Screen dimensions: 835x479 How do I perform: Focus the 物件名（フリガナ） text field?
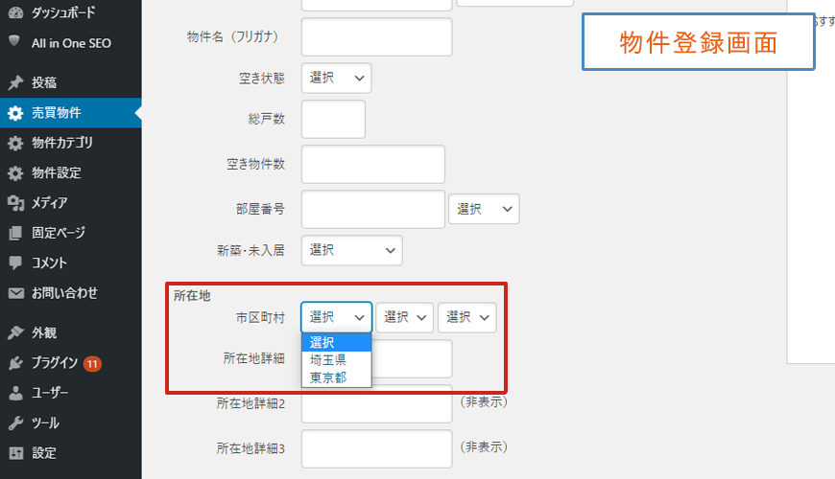[376, 37]
